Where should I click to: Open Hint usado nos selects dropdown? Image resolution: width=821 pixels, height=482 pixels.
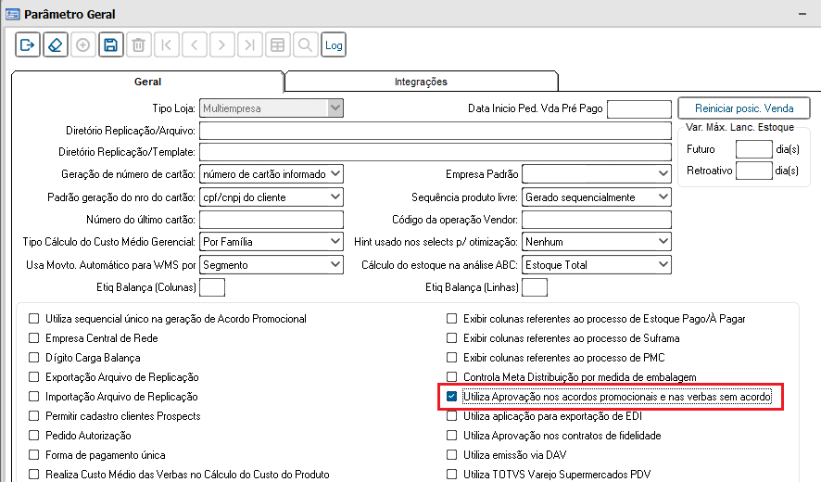(597, 242)
